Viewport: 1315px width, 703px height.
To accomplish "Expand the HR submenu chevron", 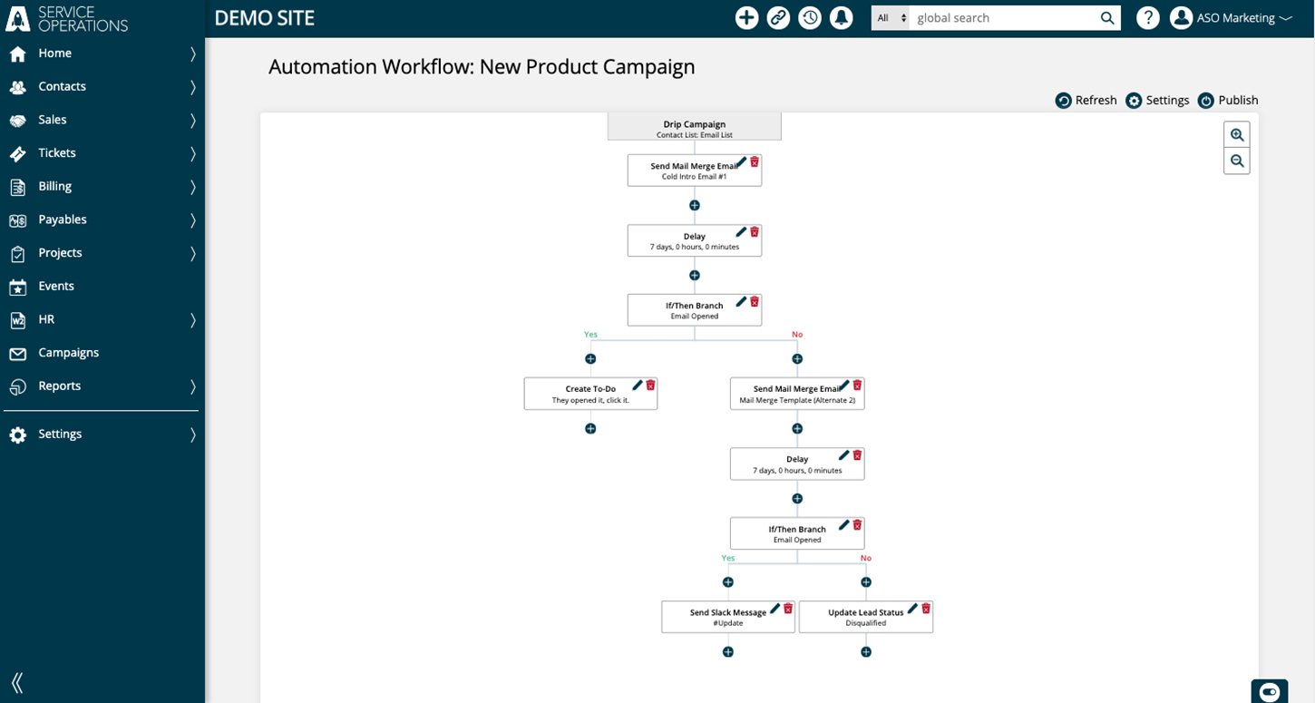I will pyautogui.click(x=192, y=319).
